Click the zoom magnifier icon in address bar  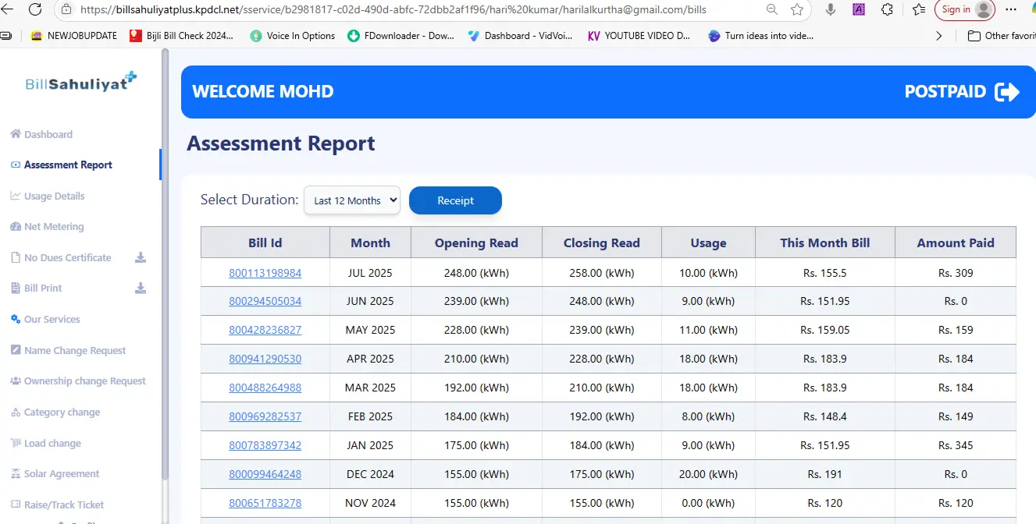click(771, 9)
